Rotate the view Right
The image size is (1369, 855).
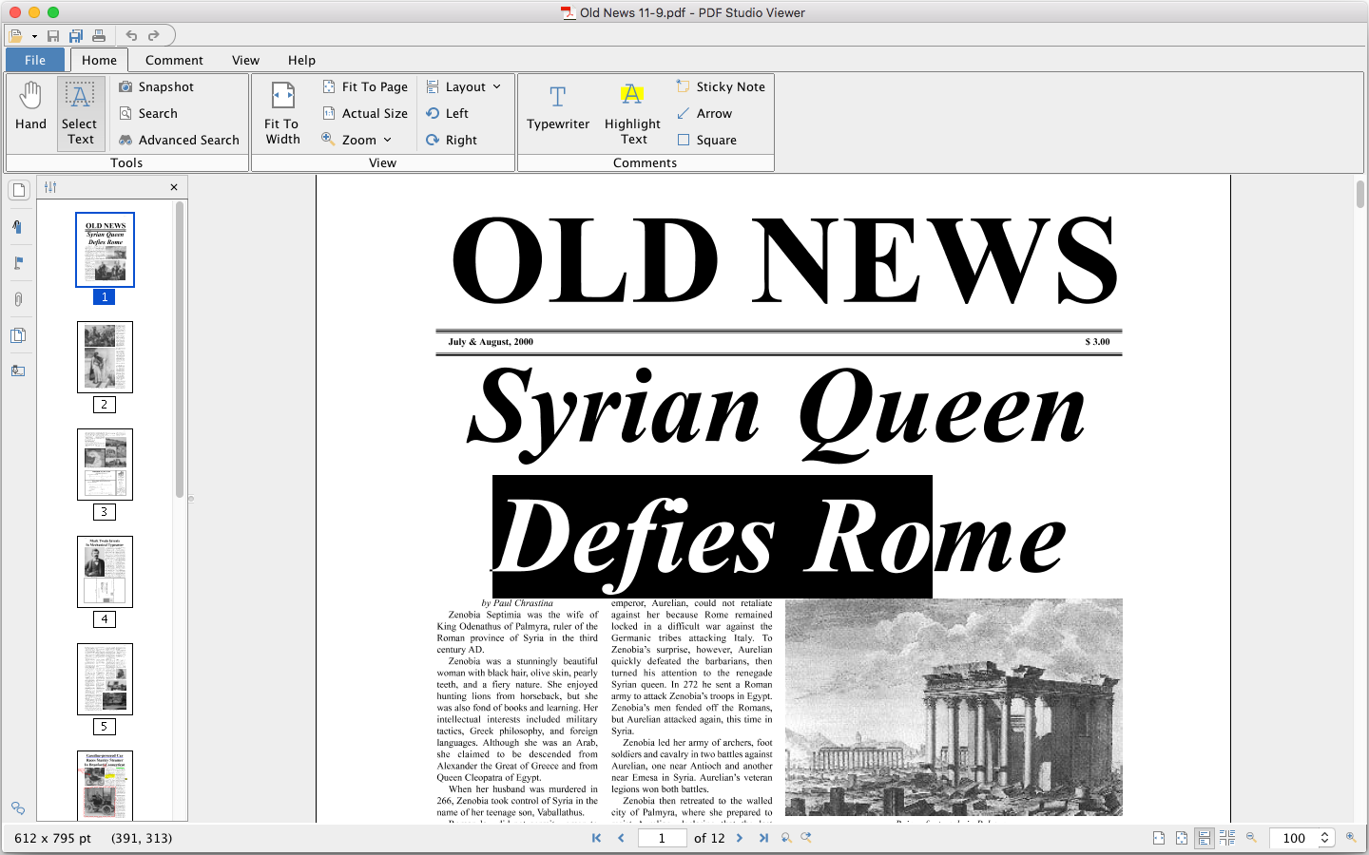tap(452, 140)
